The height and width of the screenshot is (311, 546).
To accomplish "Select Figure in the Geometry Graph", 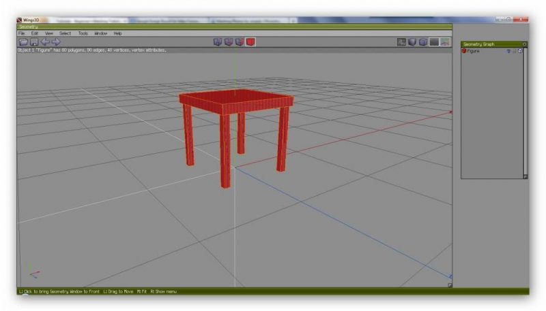I will point(473,51).
